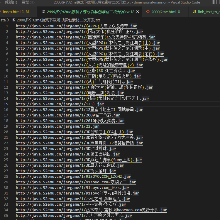220x220 pixels.
Task: Click line with 武林传奇之七剑下天山.jar
Action: pos(82,99)
